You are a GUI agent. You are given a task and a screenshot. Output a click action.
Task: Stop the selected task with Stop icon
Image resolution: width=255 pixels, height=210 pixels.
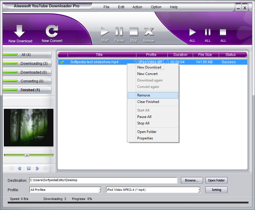point(134,31)
